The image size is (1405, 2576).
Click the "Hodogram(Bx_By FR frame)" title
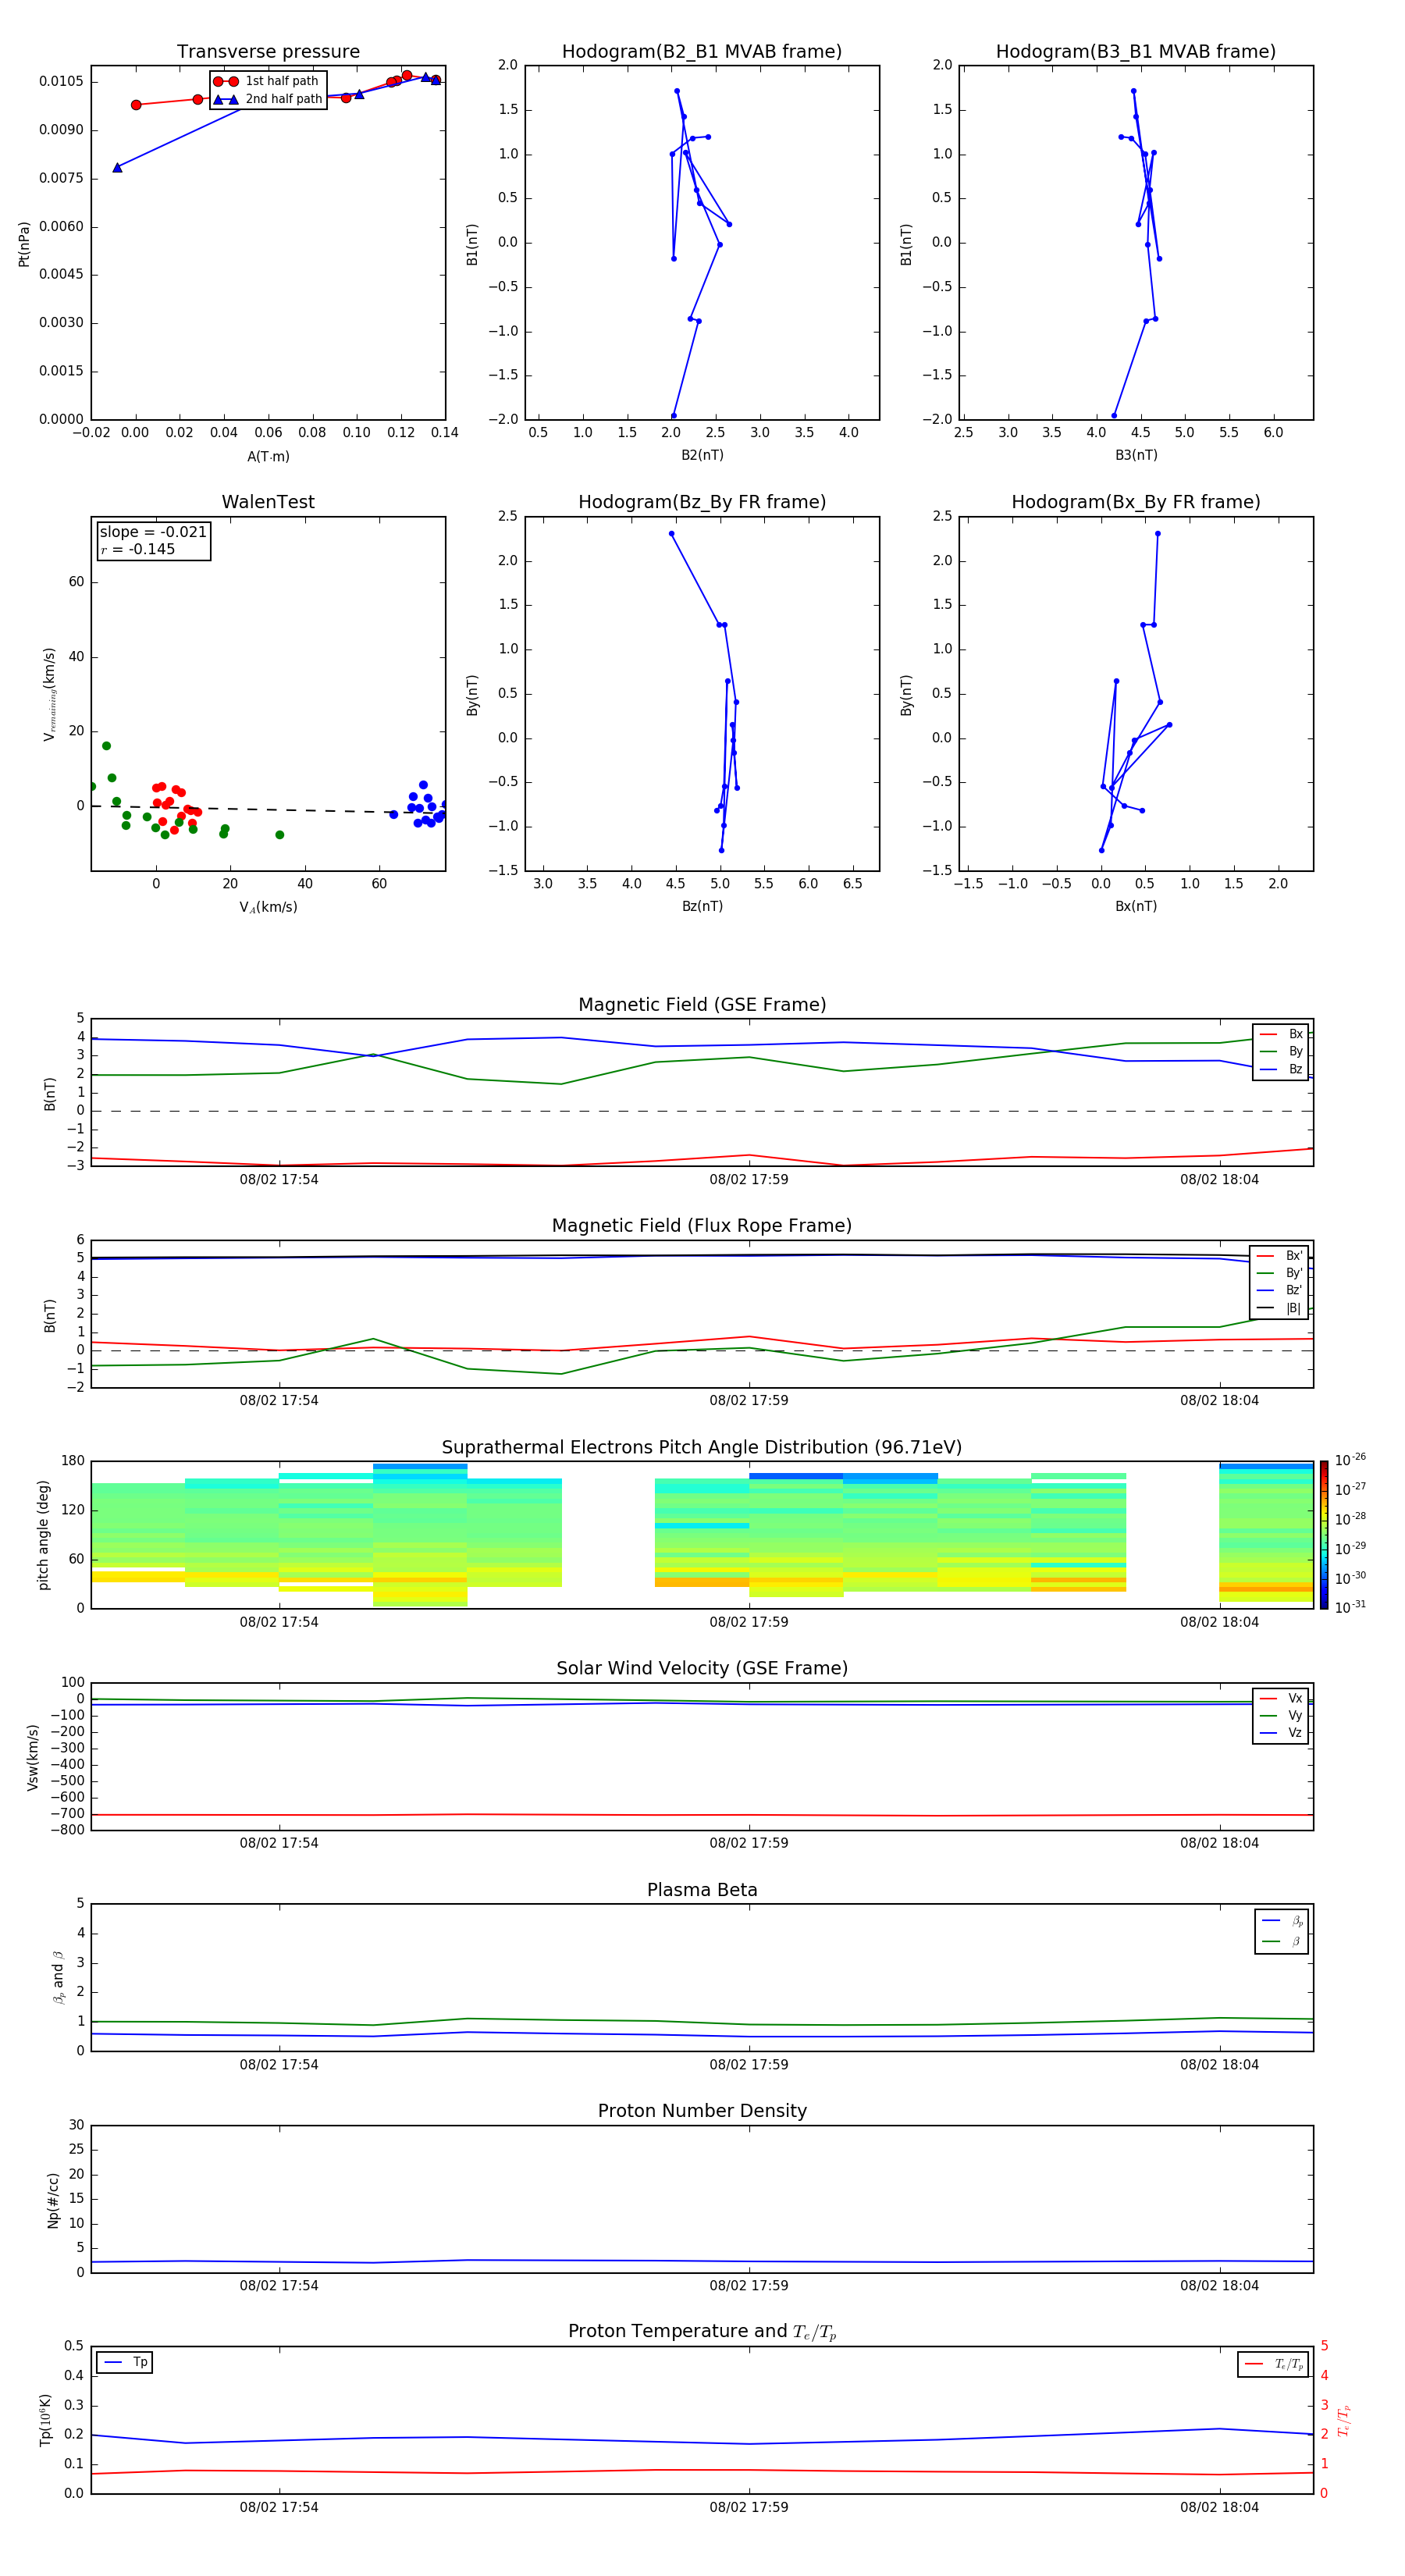[x=1136, y=502]
